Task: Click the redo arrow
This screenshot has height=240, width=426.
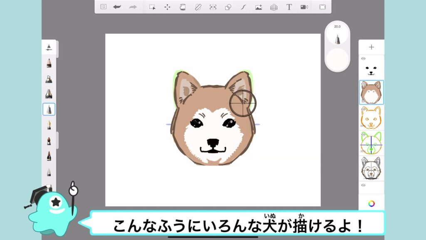Action: (133, 7)
